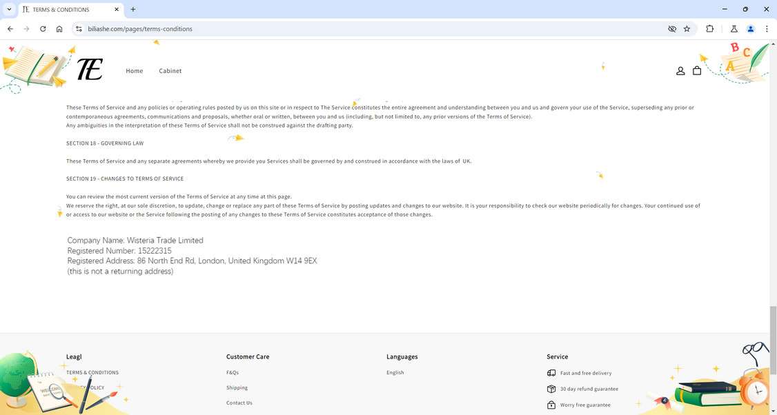Click the Languages footer heading
This screenshot has width=777, height=415.
coord(402,356)
